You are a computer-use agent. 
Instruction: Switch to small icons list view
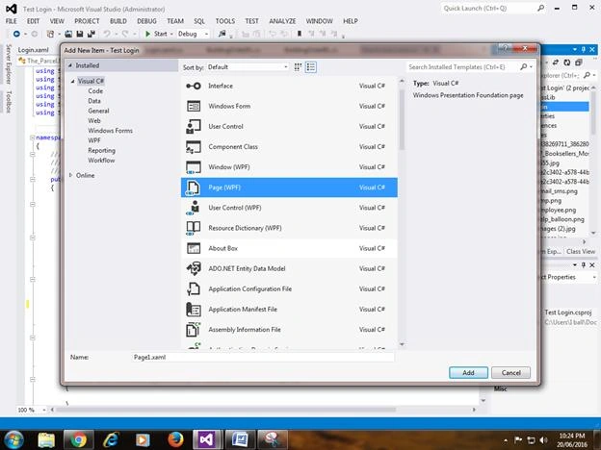(310, 67)
